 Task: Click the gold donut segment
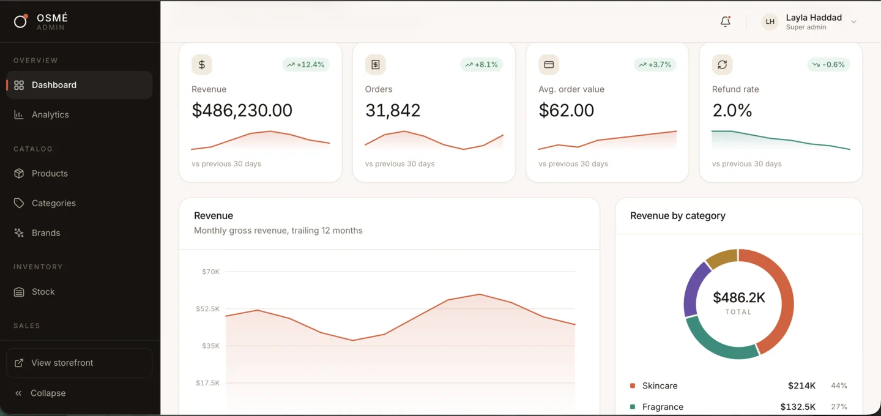(x=723, y=258)
